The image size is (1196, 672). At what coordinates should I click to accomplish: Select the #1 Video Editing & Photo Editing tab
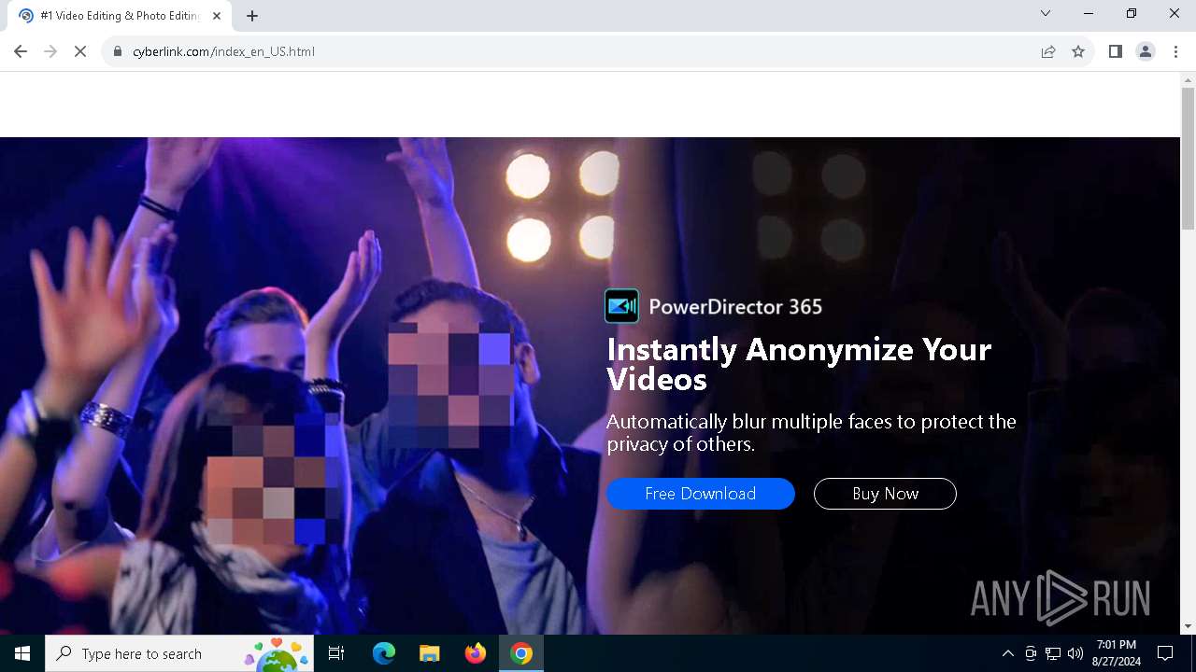[x=120, y=16]
